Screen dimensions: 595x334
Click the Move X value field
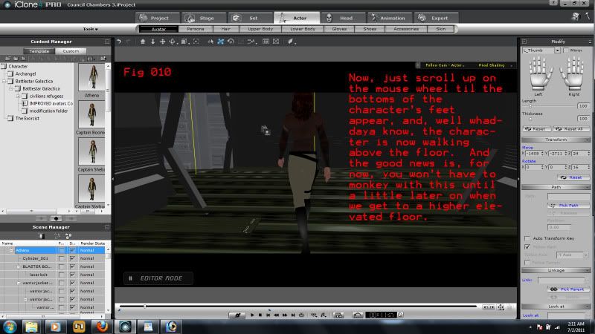click(533, 154)
